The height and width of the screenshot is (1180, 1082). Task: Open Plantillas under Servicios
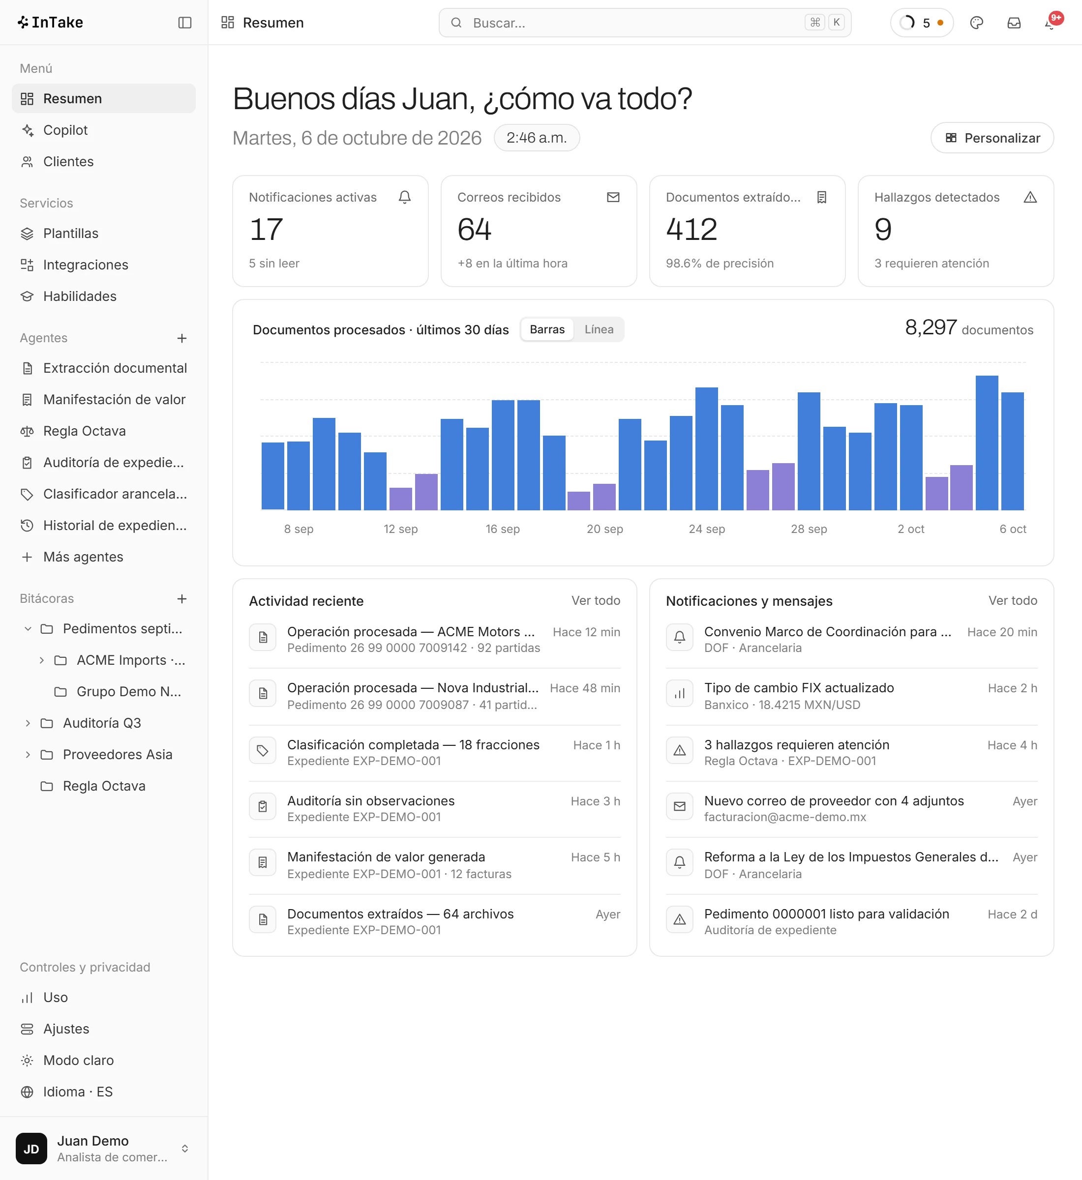[104, 233]
